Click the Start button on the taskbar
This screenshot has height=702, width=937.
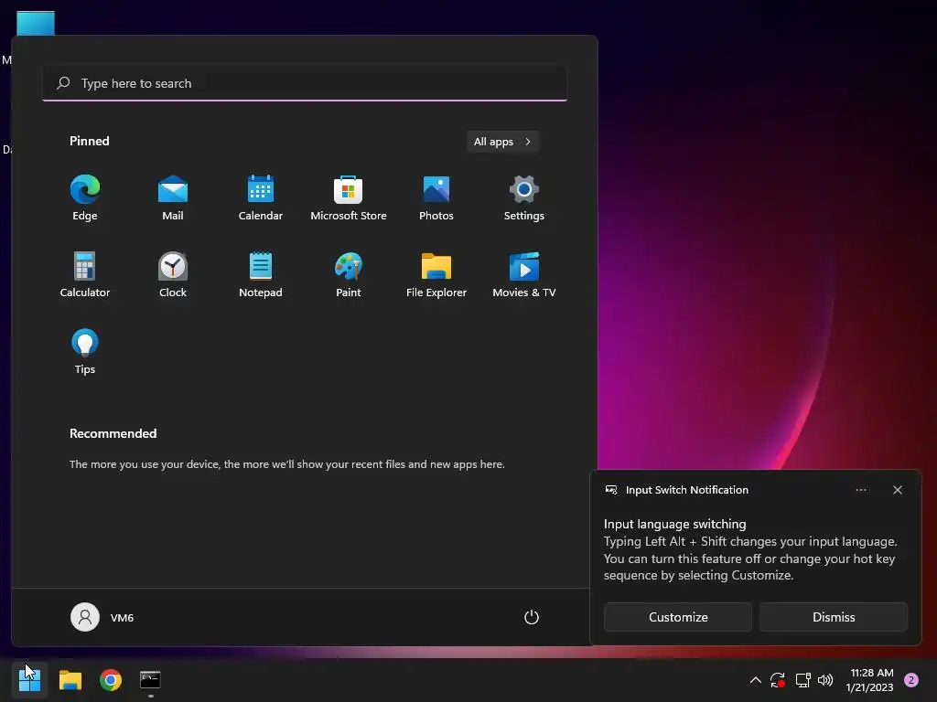(29, 680)
